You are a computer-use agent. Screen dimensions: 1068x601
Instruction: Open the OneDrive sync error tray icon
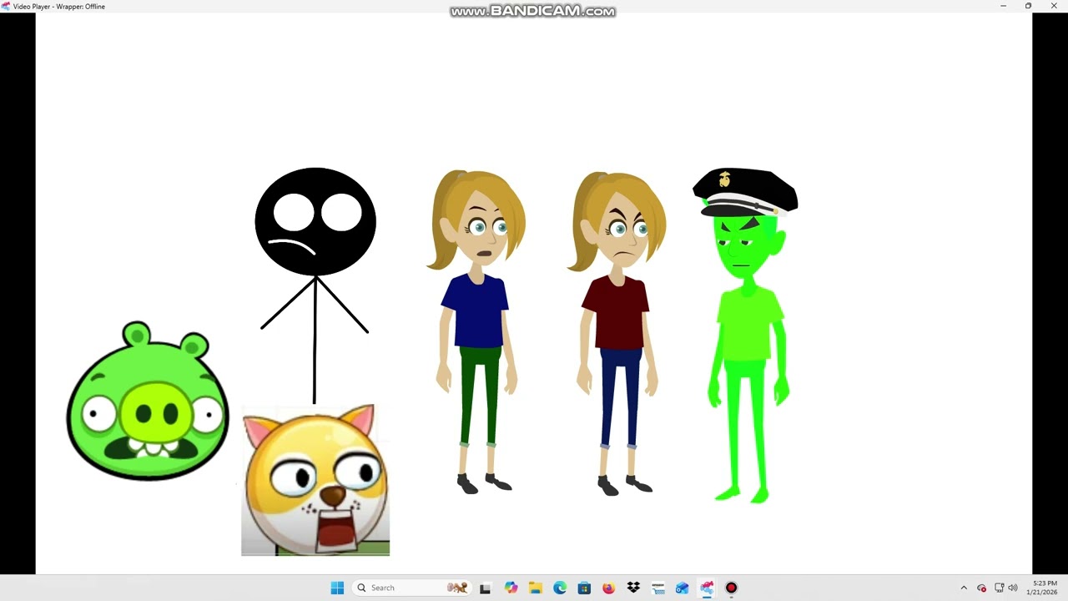pyautogui.click(x=981, y=588)
